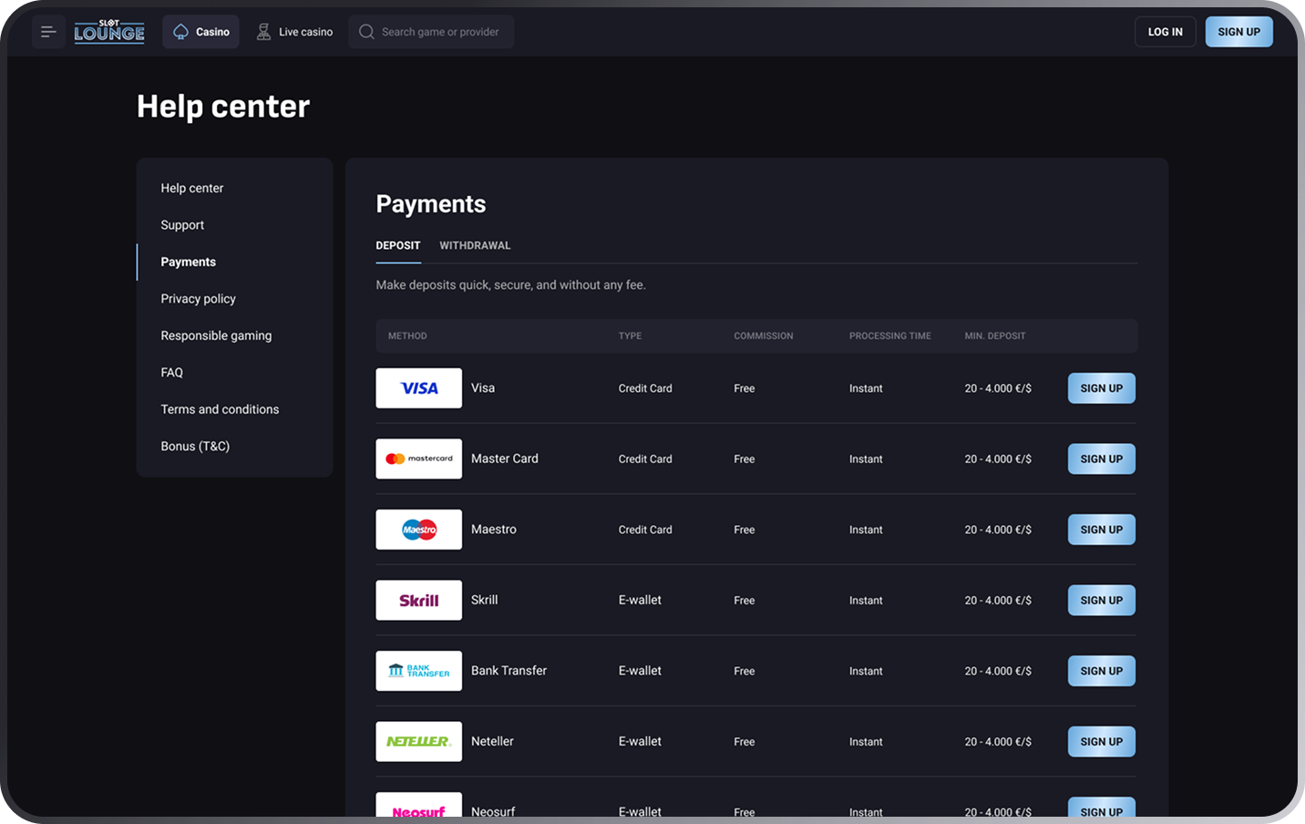
Task: Click the Skrill payment logo
Action: coord(418,600)
